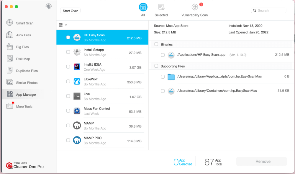
Task: Tick the Live app checkbox
Action: [x=68, y=96]
